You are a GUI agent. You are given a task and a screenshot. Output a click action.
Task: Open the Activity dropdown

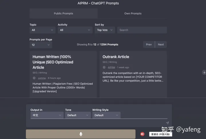coord(75,30)
